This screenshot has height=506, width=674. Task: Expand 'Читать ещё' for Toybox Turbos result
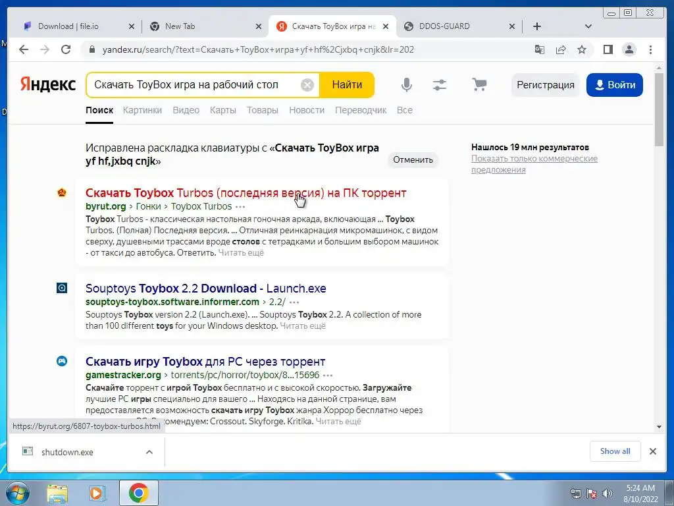point(241,252)
